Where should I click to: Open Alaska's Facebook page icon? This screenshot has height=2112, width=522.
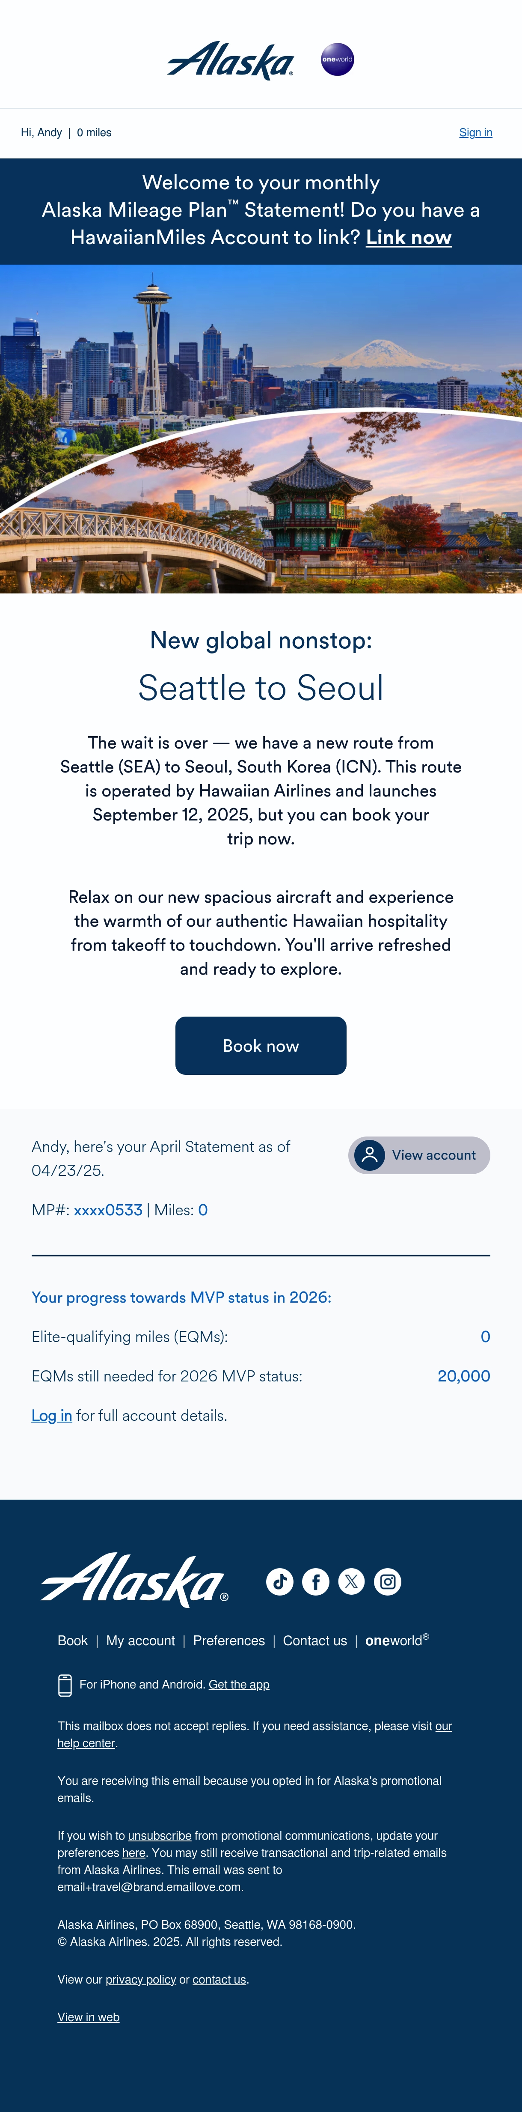[x=315, y=1581]
